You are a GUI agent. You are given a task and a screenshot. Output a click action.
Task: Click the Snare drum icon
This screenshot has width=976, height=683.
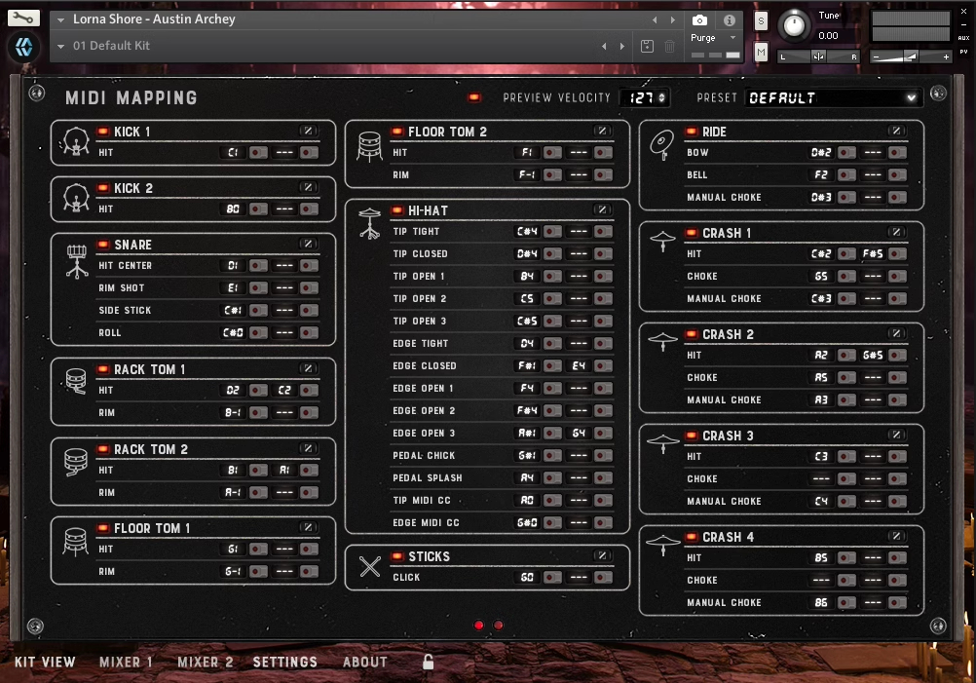[77, 261]
